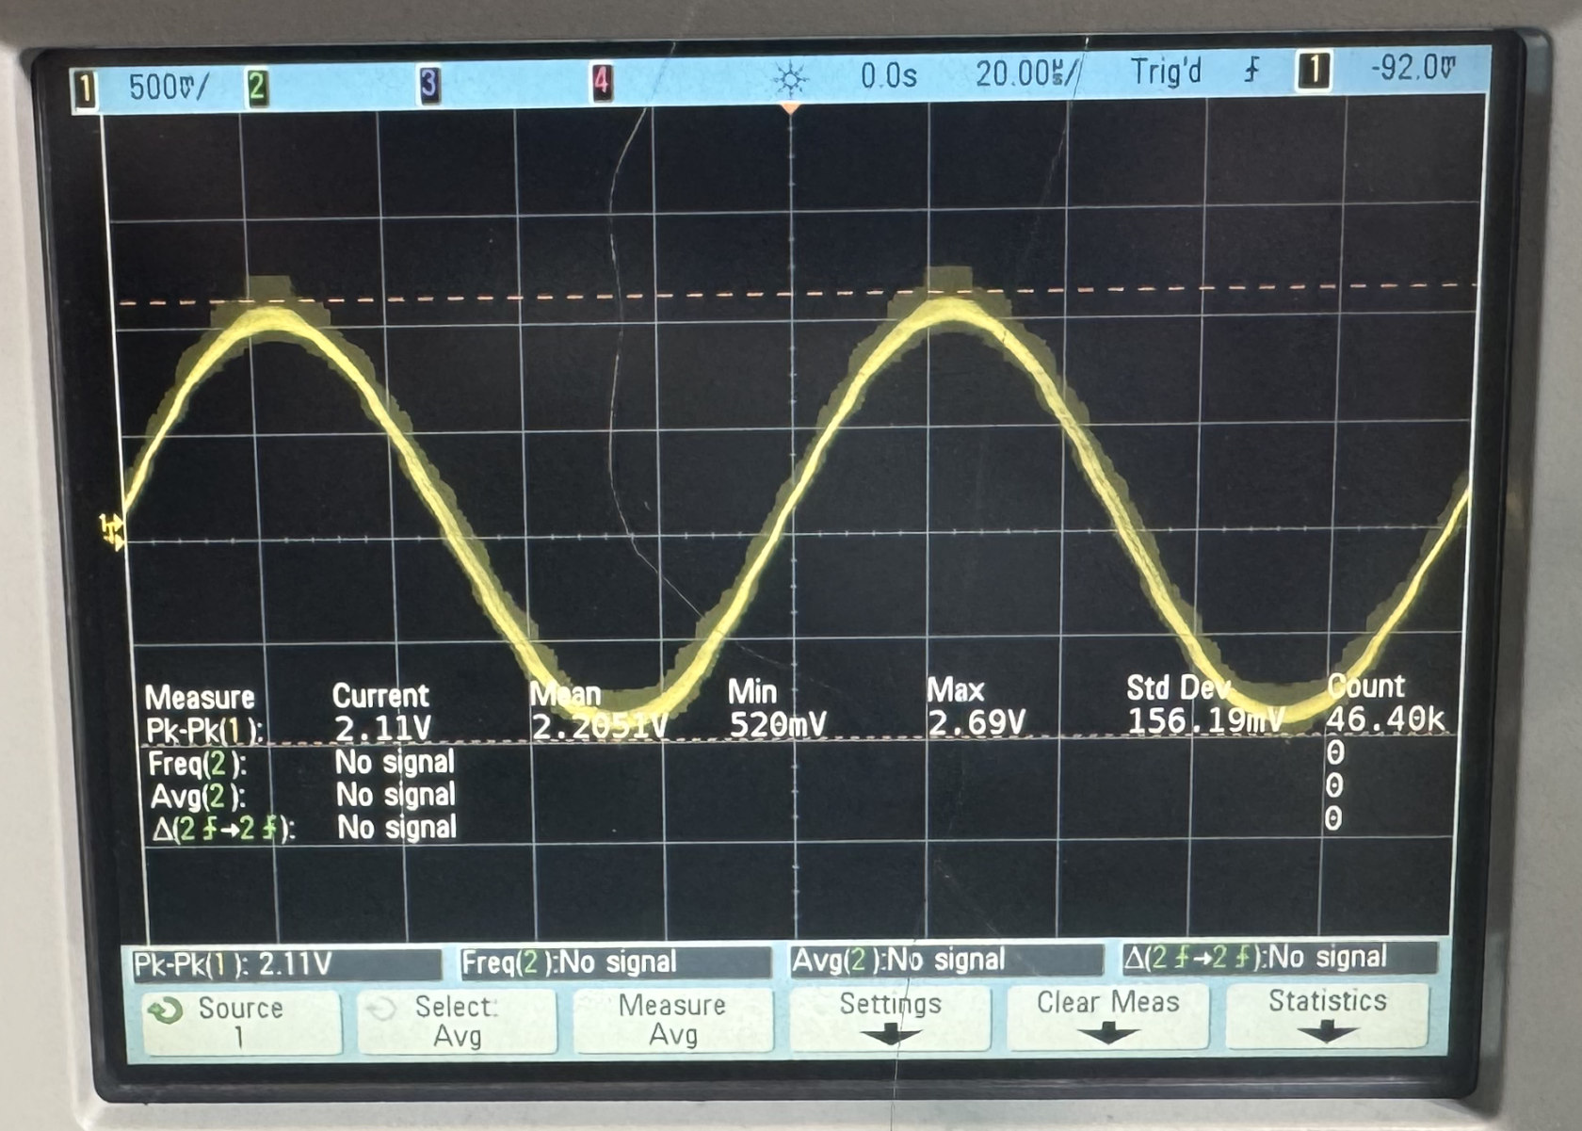
Task: Click the Std Dev value 156.19mV
Action: pos(1206,721)
